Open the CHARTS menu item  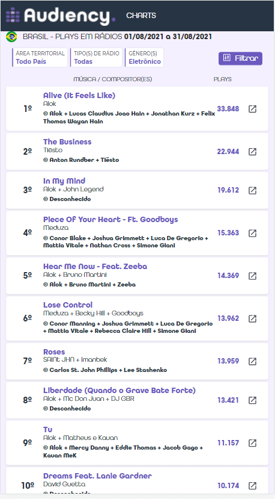click(141, 16)
